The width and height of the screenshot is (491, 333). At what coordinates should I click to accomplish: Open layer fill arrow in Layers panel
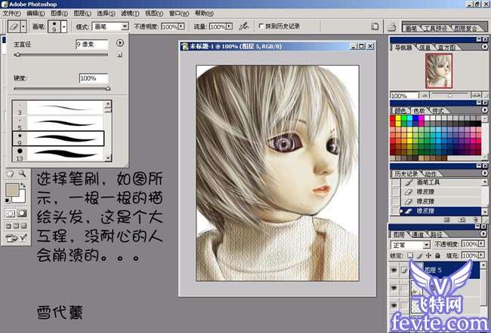point(481,255)
